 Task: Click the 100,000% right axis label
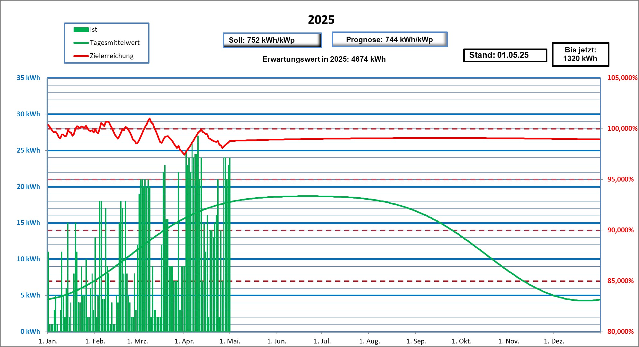(622, 129)
